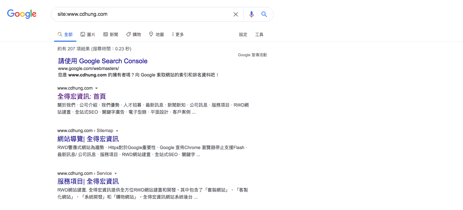The height and width of the screenshot is (210, 463).
Task: Click the blue magnifier search button
Action: [x=264, y=14]
